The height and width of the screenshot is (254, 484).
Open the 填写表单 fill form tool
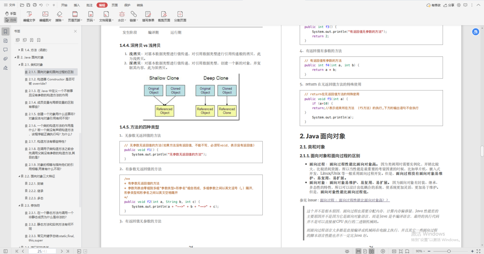tap(148, 16)
